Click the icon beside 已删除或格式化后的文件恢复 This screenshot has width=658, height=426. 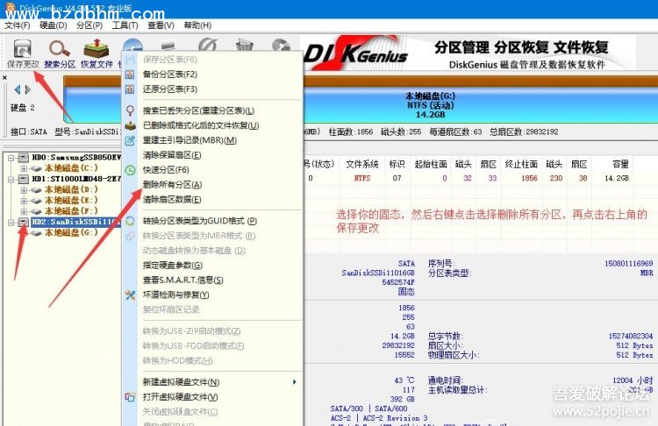[x=130, y=125]
